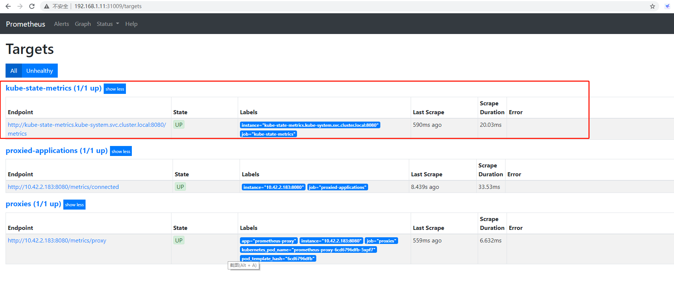Click the browser forward arrow
The image size is (674, 282).
point(20,6)
